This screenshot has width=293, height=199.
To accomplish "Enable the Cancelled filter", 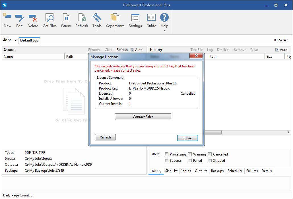I will (x=210, y=154).
